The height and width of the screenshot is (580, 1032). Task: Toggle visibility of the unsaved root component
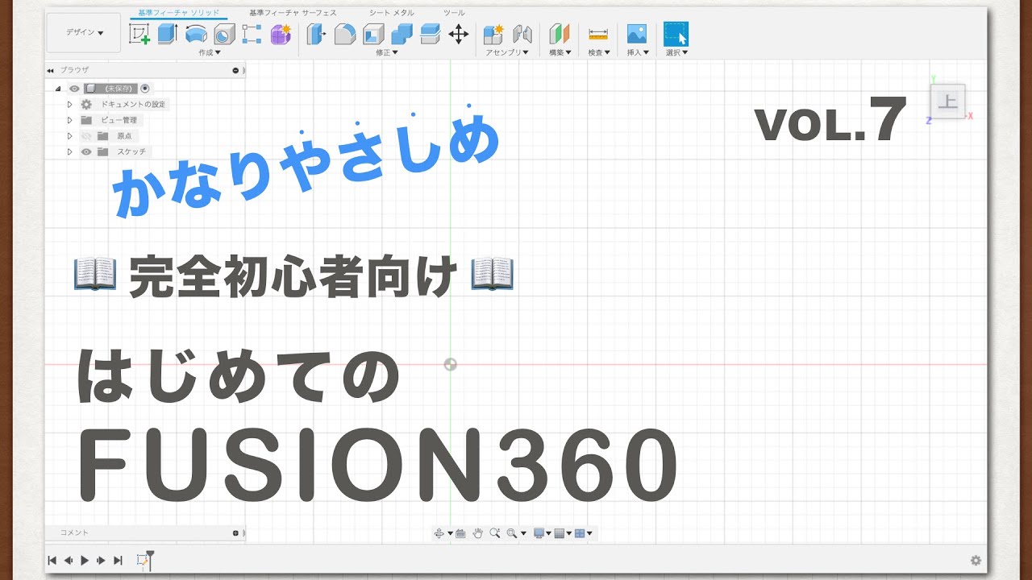(74, 89)
